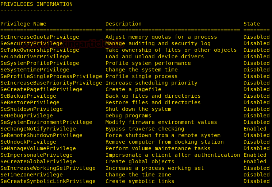
Task: Click the Privilege Name column header
Action: (x=23, y=24)
